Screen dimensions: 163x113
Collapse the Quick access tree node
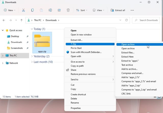pyautogui.click(x=3, y=30)
